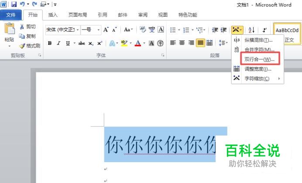Choose 双行合一(W)... from the menu
Screen dimensions: 302x183
tap(257, 59)
